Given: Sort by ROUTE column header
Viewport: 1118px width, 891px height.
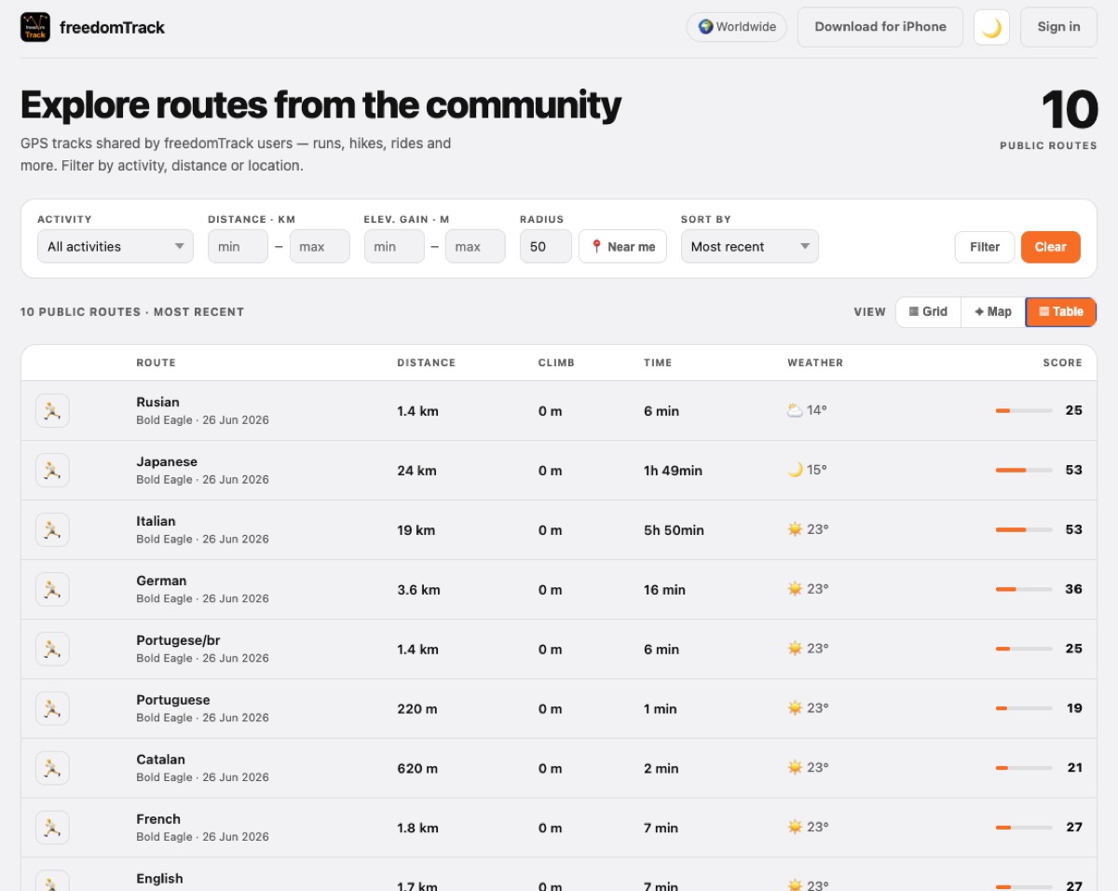Looking at the screenshot, I should 156,363.
